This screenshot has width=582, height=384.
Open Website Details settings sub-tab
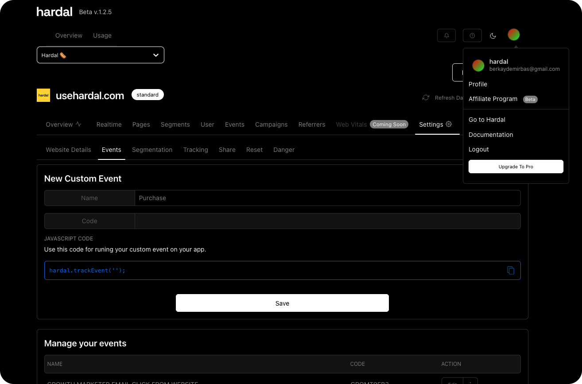click(x=69, y=150)
